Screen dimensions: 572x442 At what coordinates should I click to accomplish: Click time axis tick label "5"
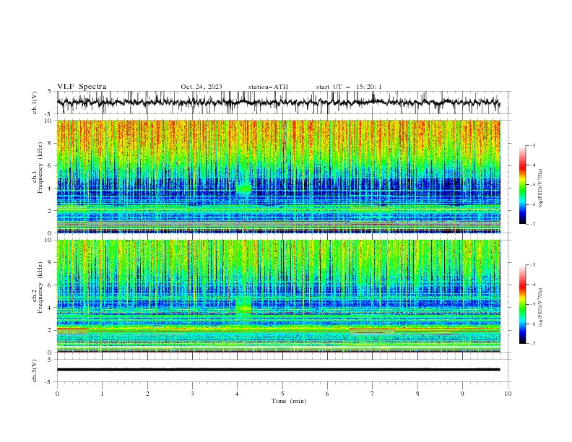click(x=282, y=394)
